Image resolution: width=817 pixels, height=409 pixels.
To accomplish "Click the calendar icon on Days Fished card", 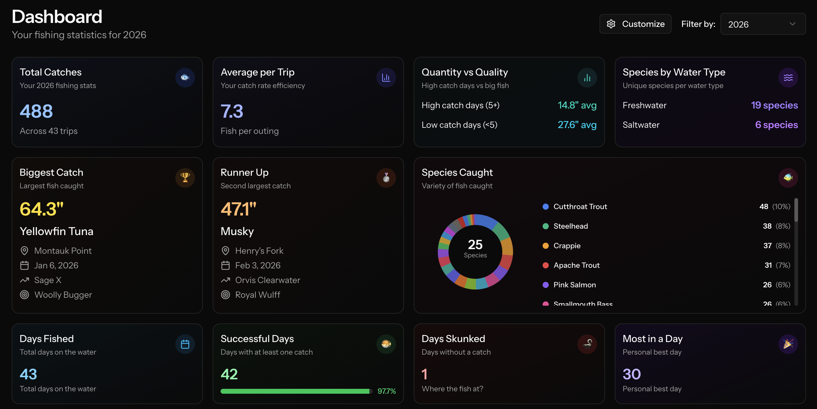I will 185,344.
